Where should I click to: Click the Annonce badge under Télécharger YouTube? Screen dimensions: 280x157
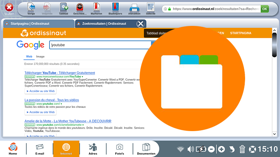point(30,77)
